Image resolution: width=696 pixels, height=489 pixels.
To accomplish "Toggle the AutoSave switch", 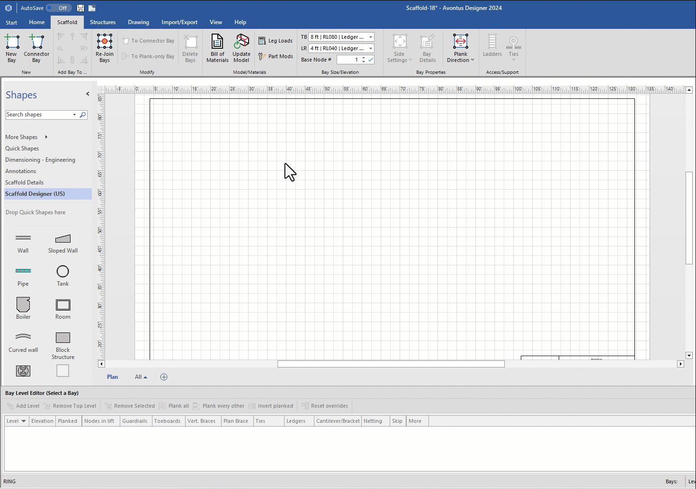I will coord(59,8).
